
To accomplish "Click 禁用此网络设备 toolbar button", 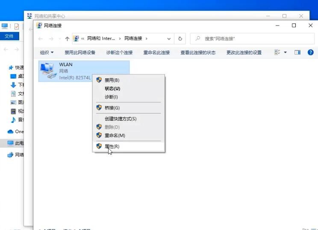I will click(x=80, y=52).
